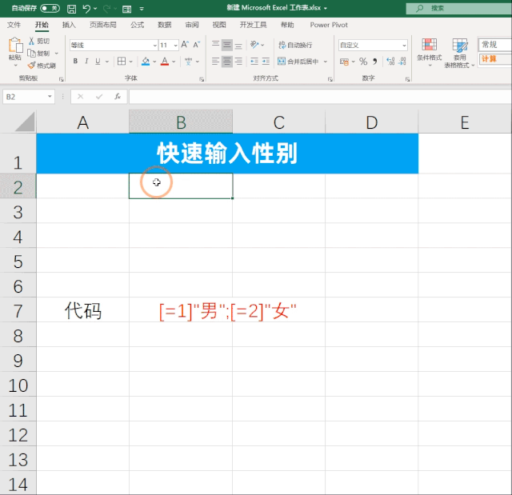Toggle center horizontal alignment
512x495 pixels.
tap(227, 61)
